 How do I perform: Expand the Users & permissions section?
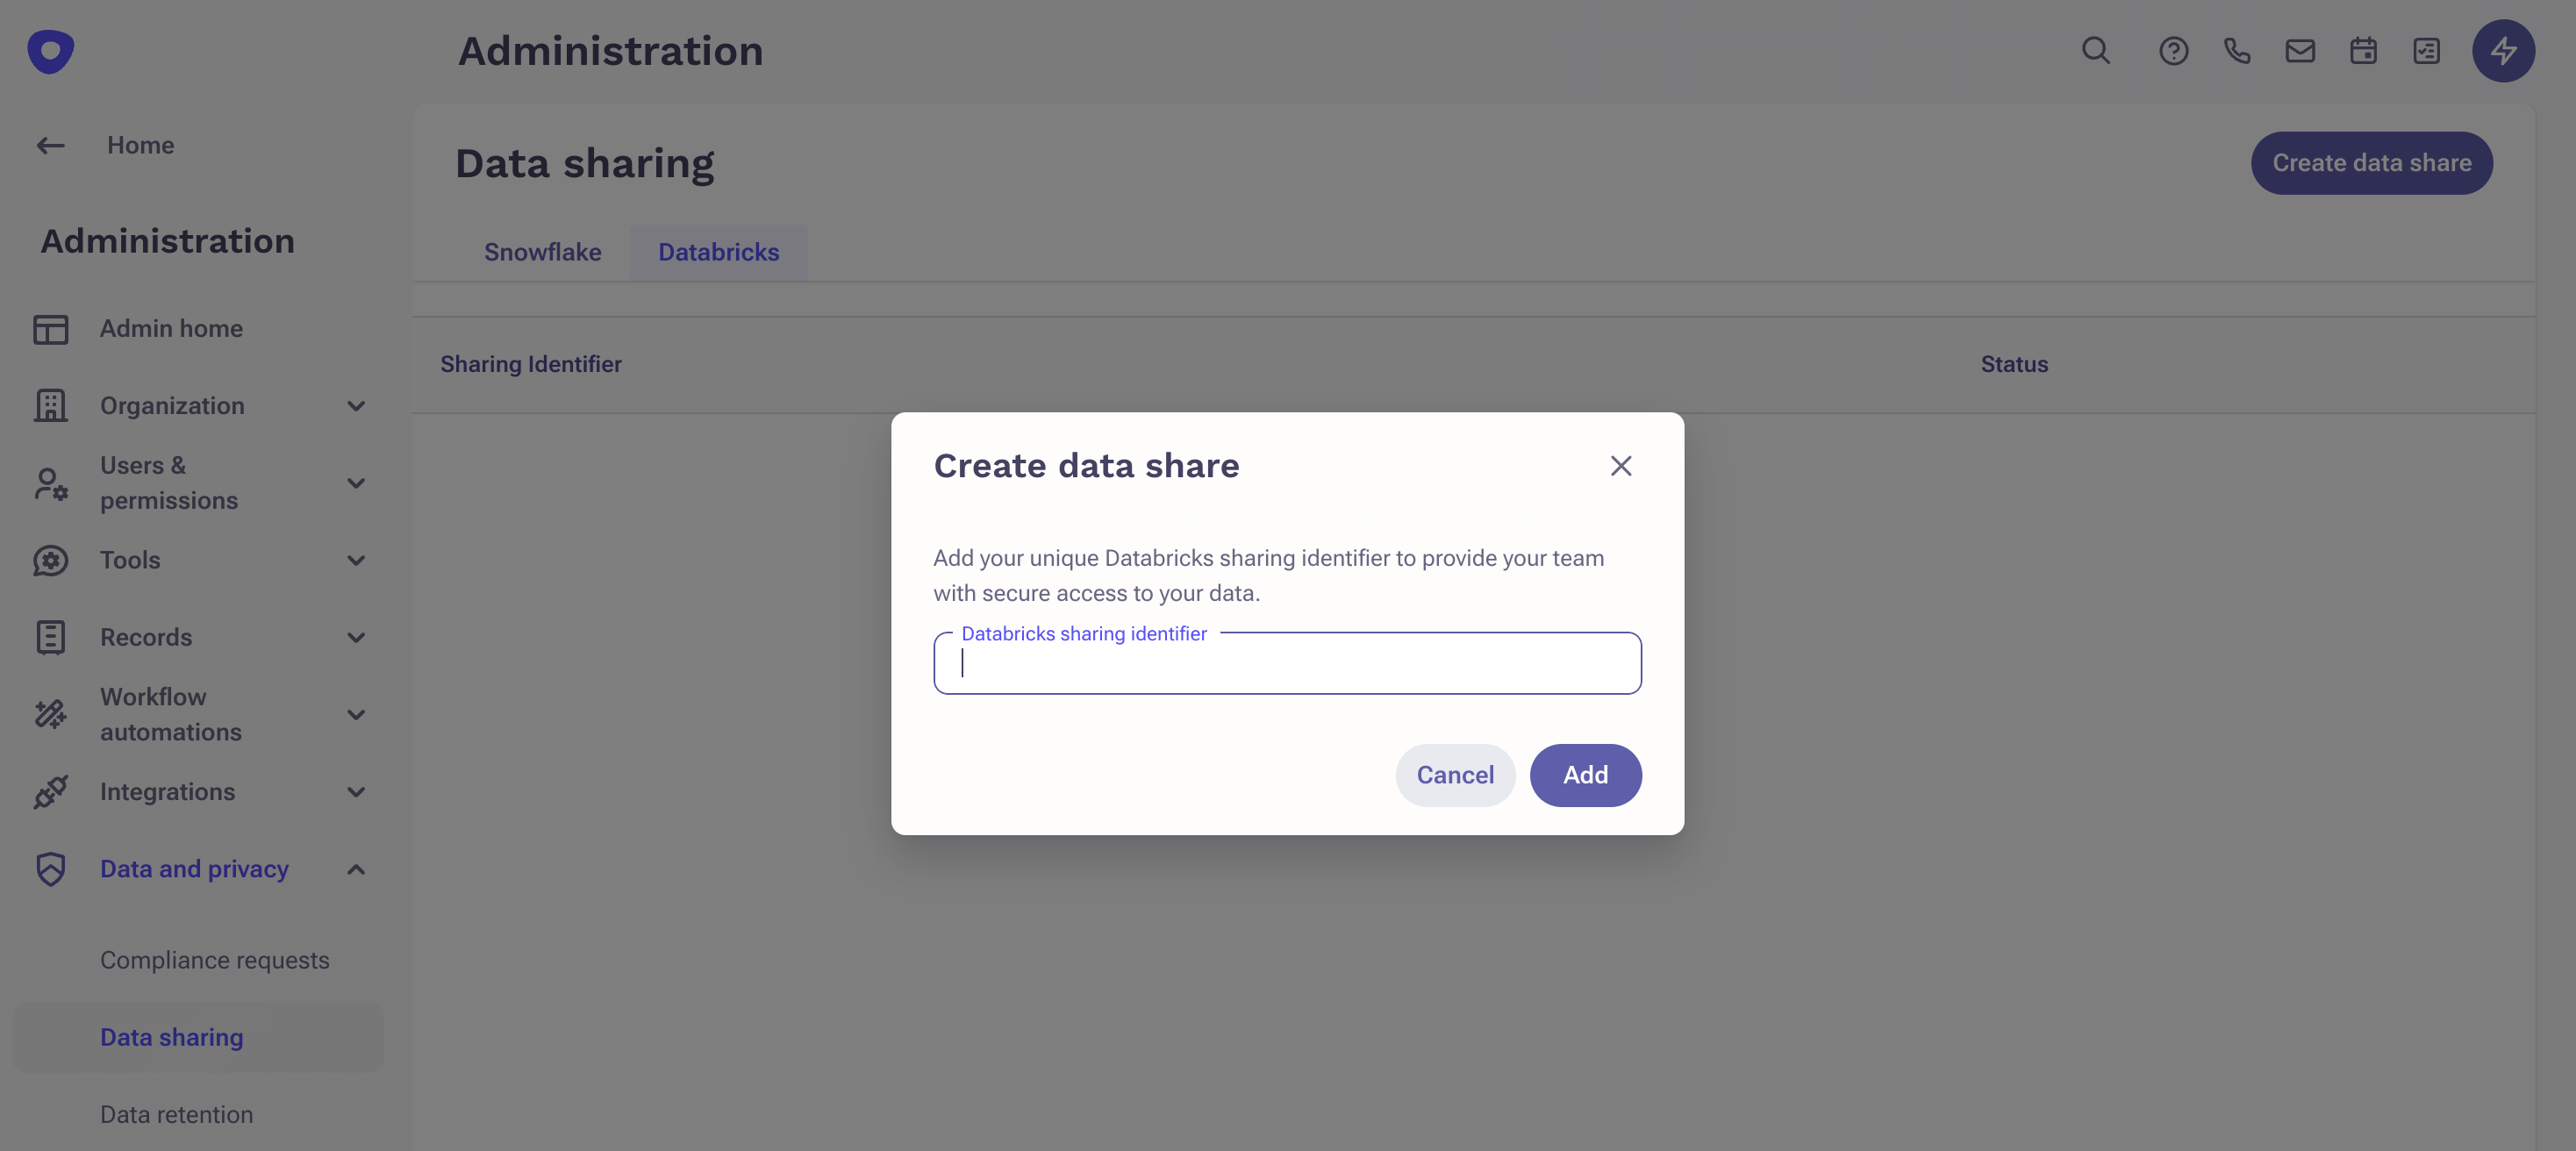click(x=355, y=483)
